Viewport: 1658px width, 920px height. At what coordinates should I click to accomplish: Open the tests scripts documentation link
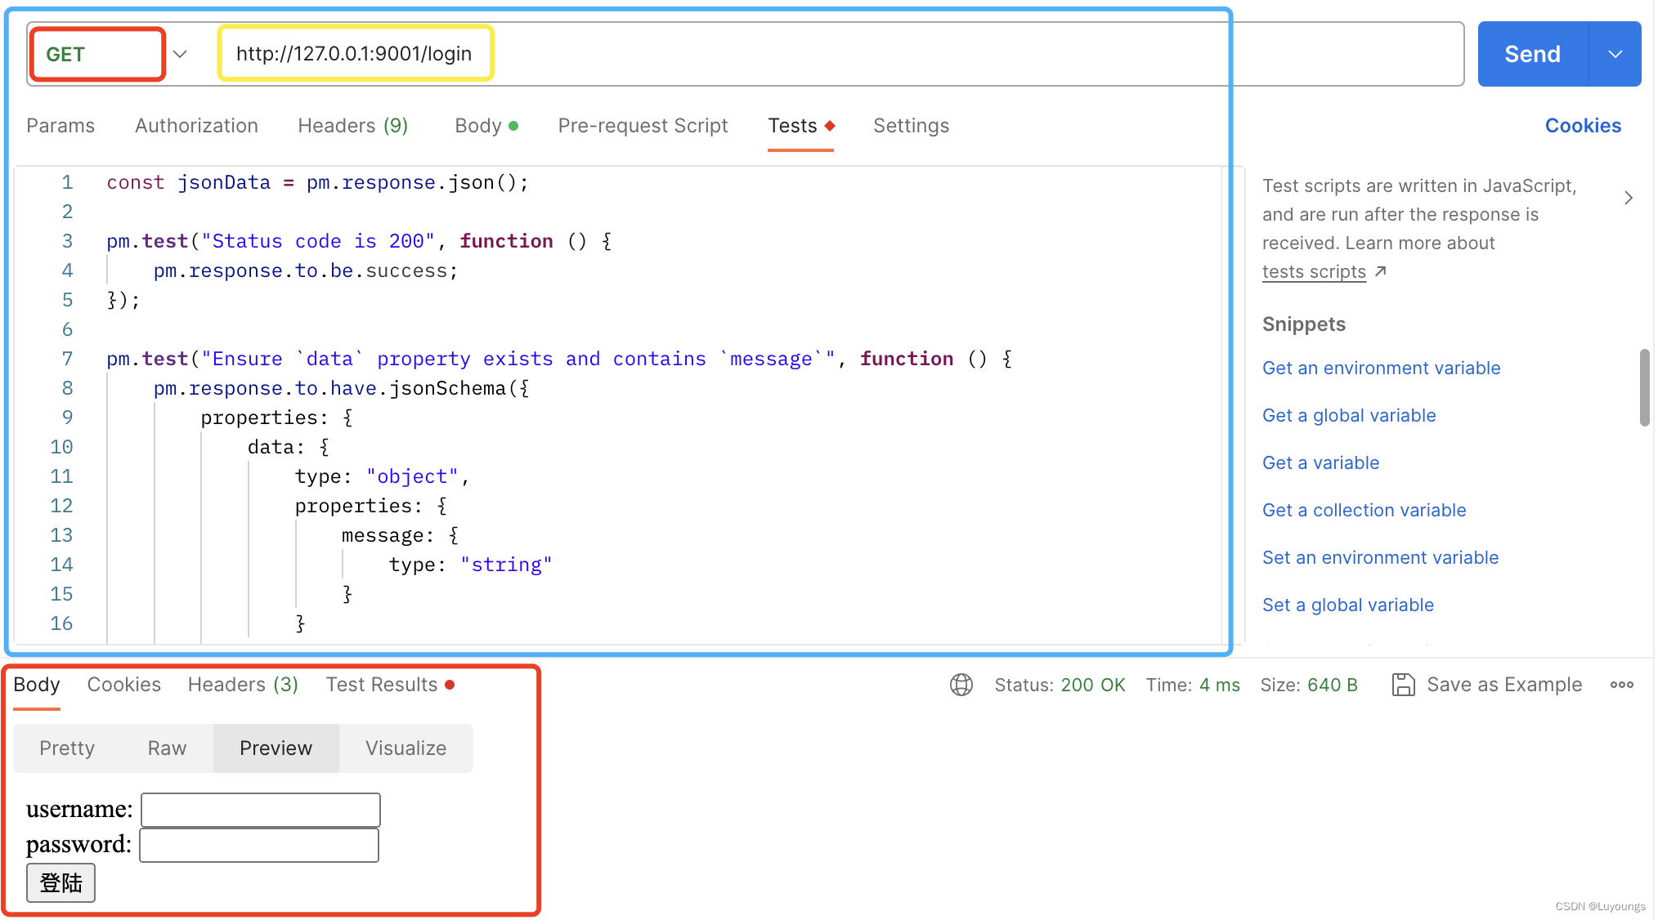1314,271
